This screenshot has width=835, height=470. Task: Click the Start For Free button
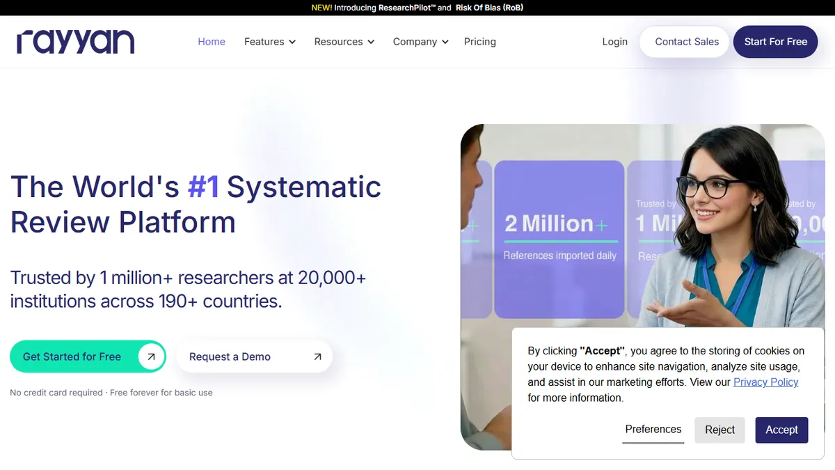[775, 42]
